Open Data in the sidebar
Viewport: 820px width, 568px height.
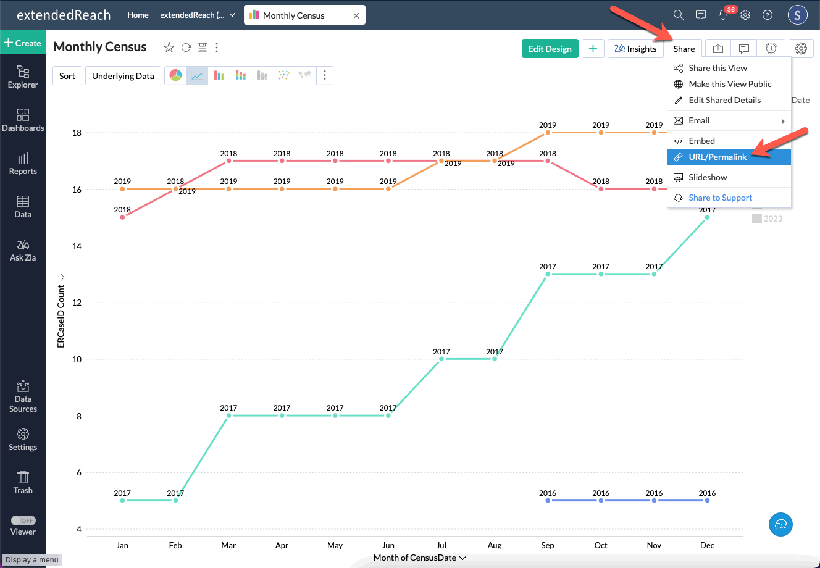point(23,207)
